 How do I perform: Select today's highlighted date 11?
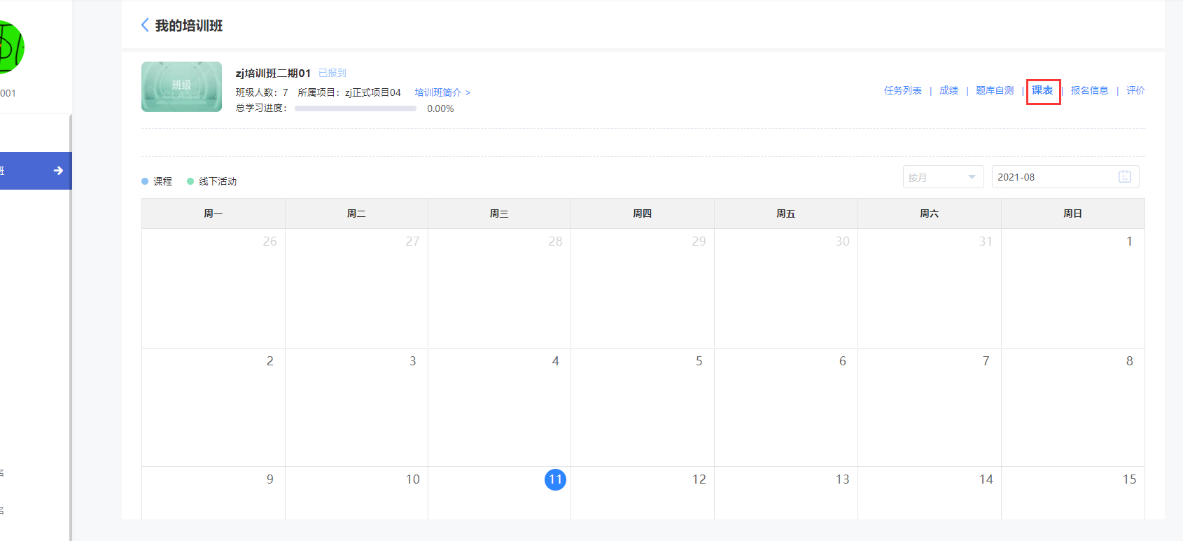[x=555, y=479]
